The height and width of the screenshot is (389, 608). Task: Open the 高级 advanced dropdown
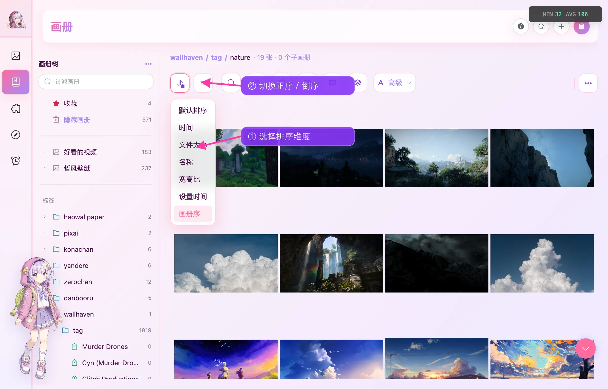pyautogui.click(x=395, y=83)
